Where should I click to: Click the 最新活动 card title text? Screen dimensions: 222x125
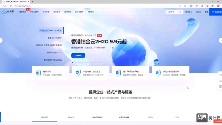point(47,71)
